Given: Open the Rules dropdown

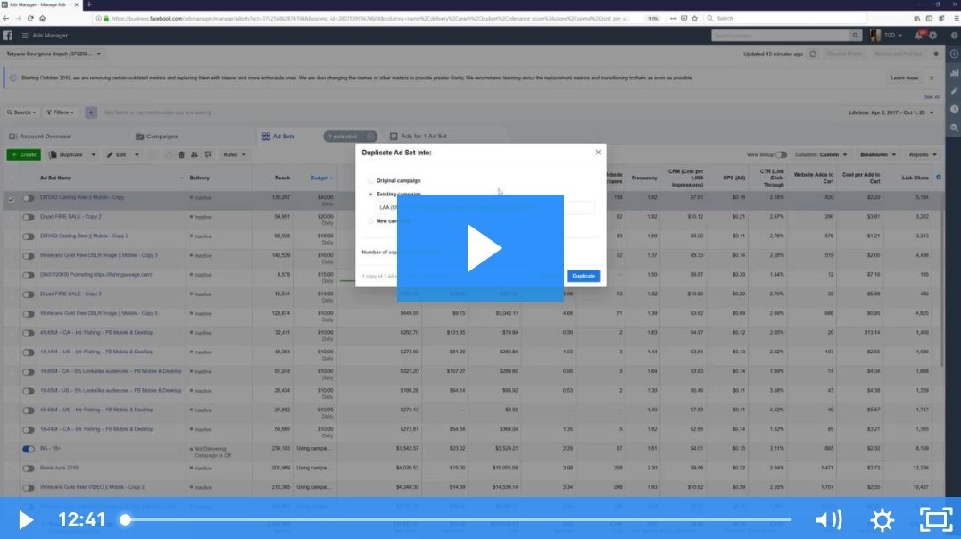Looking at the screenshot, I should (234, 154).
